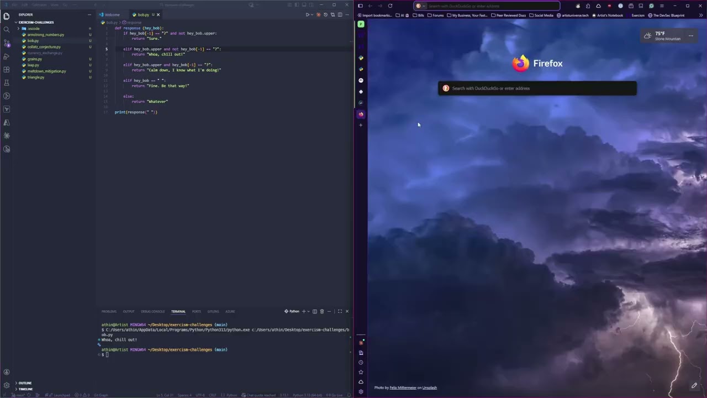This screenshot has width=707, height=398.
Task: Open grains.py from the file tree
Action: coord(35,59)
